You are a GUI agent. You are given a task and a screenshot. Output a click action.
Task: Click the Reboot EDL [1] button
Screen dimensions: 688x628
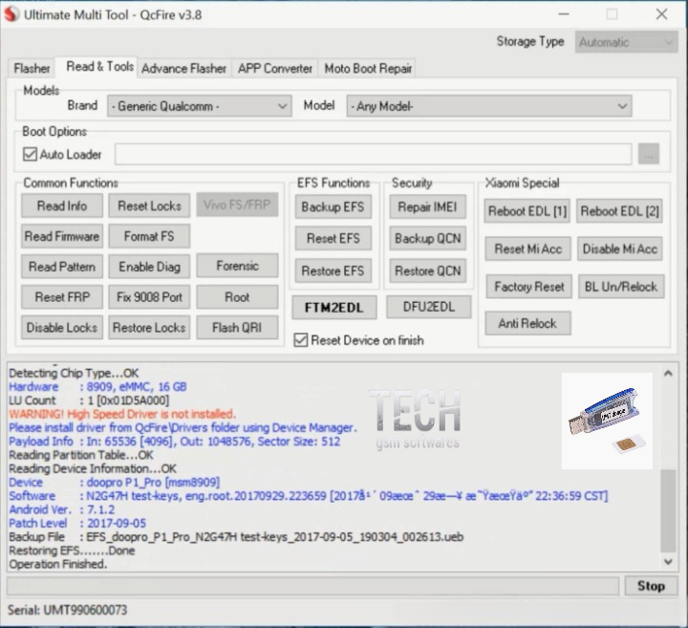527,211
